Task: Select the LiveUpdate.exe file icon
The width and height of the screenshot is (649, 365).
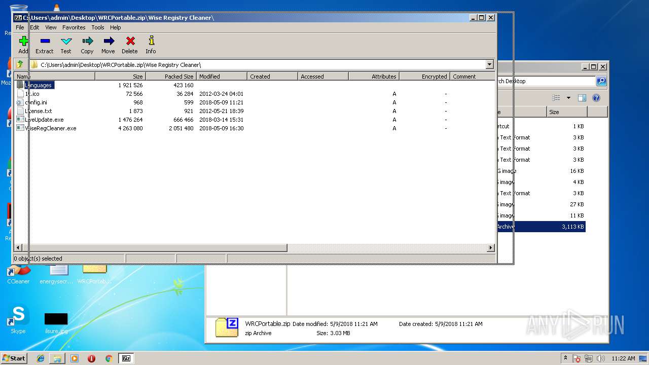Action: click(x=20, y=119)
